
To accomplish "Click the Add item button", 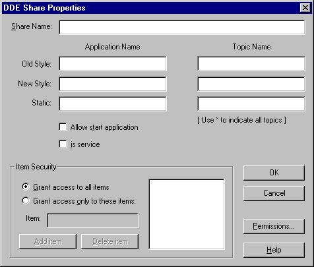I will [x=48, y=241].
